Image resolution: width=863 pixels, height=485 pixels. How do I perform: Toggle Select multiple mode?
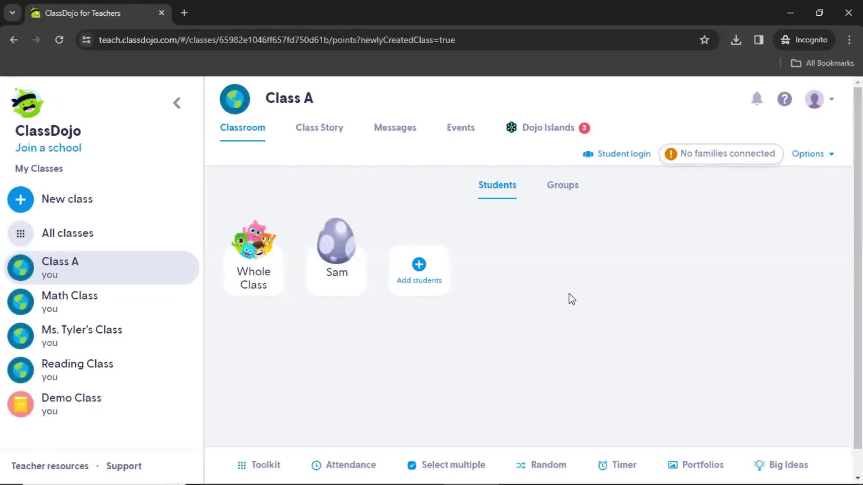click(x=446, y=465)
